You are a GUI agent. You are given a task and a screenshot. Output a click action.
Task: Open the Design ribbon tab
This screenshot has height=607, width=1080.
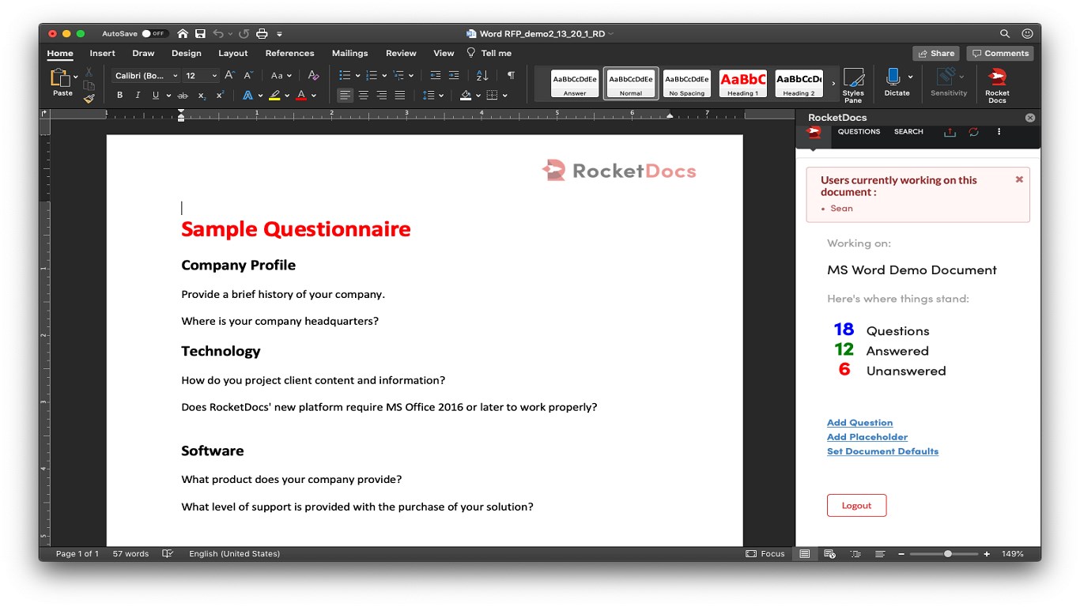pyautogui.click(x=187, y=54)
